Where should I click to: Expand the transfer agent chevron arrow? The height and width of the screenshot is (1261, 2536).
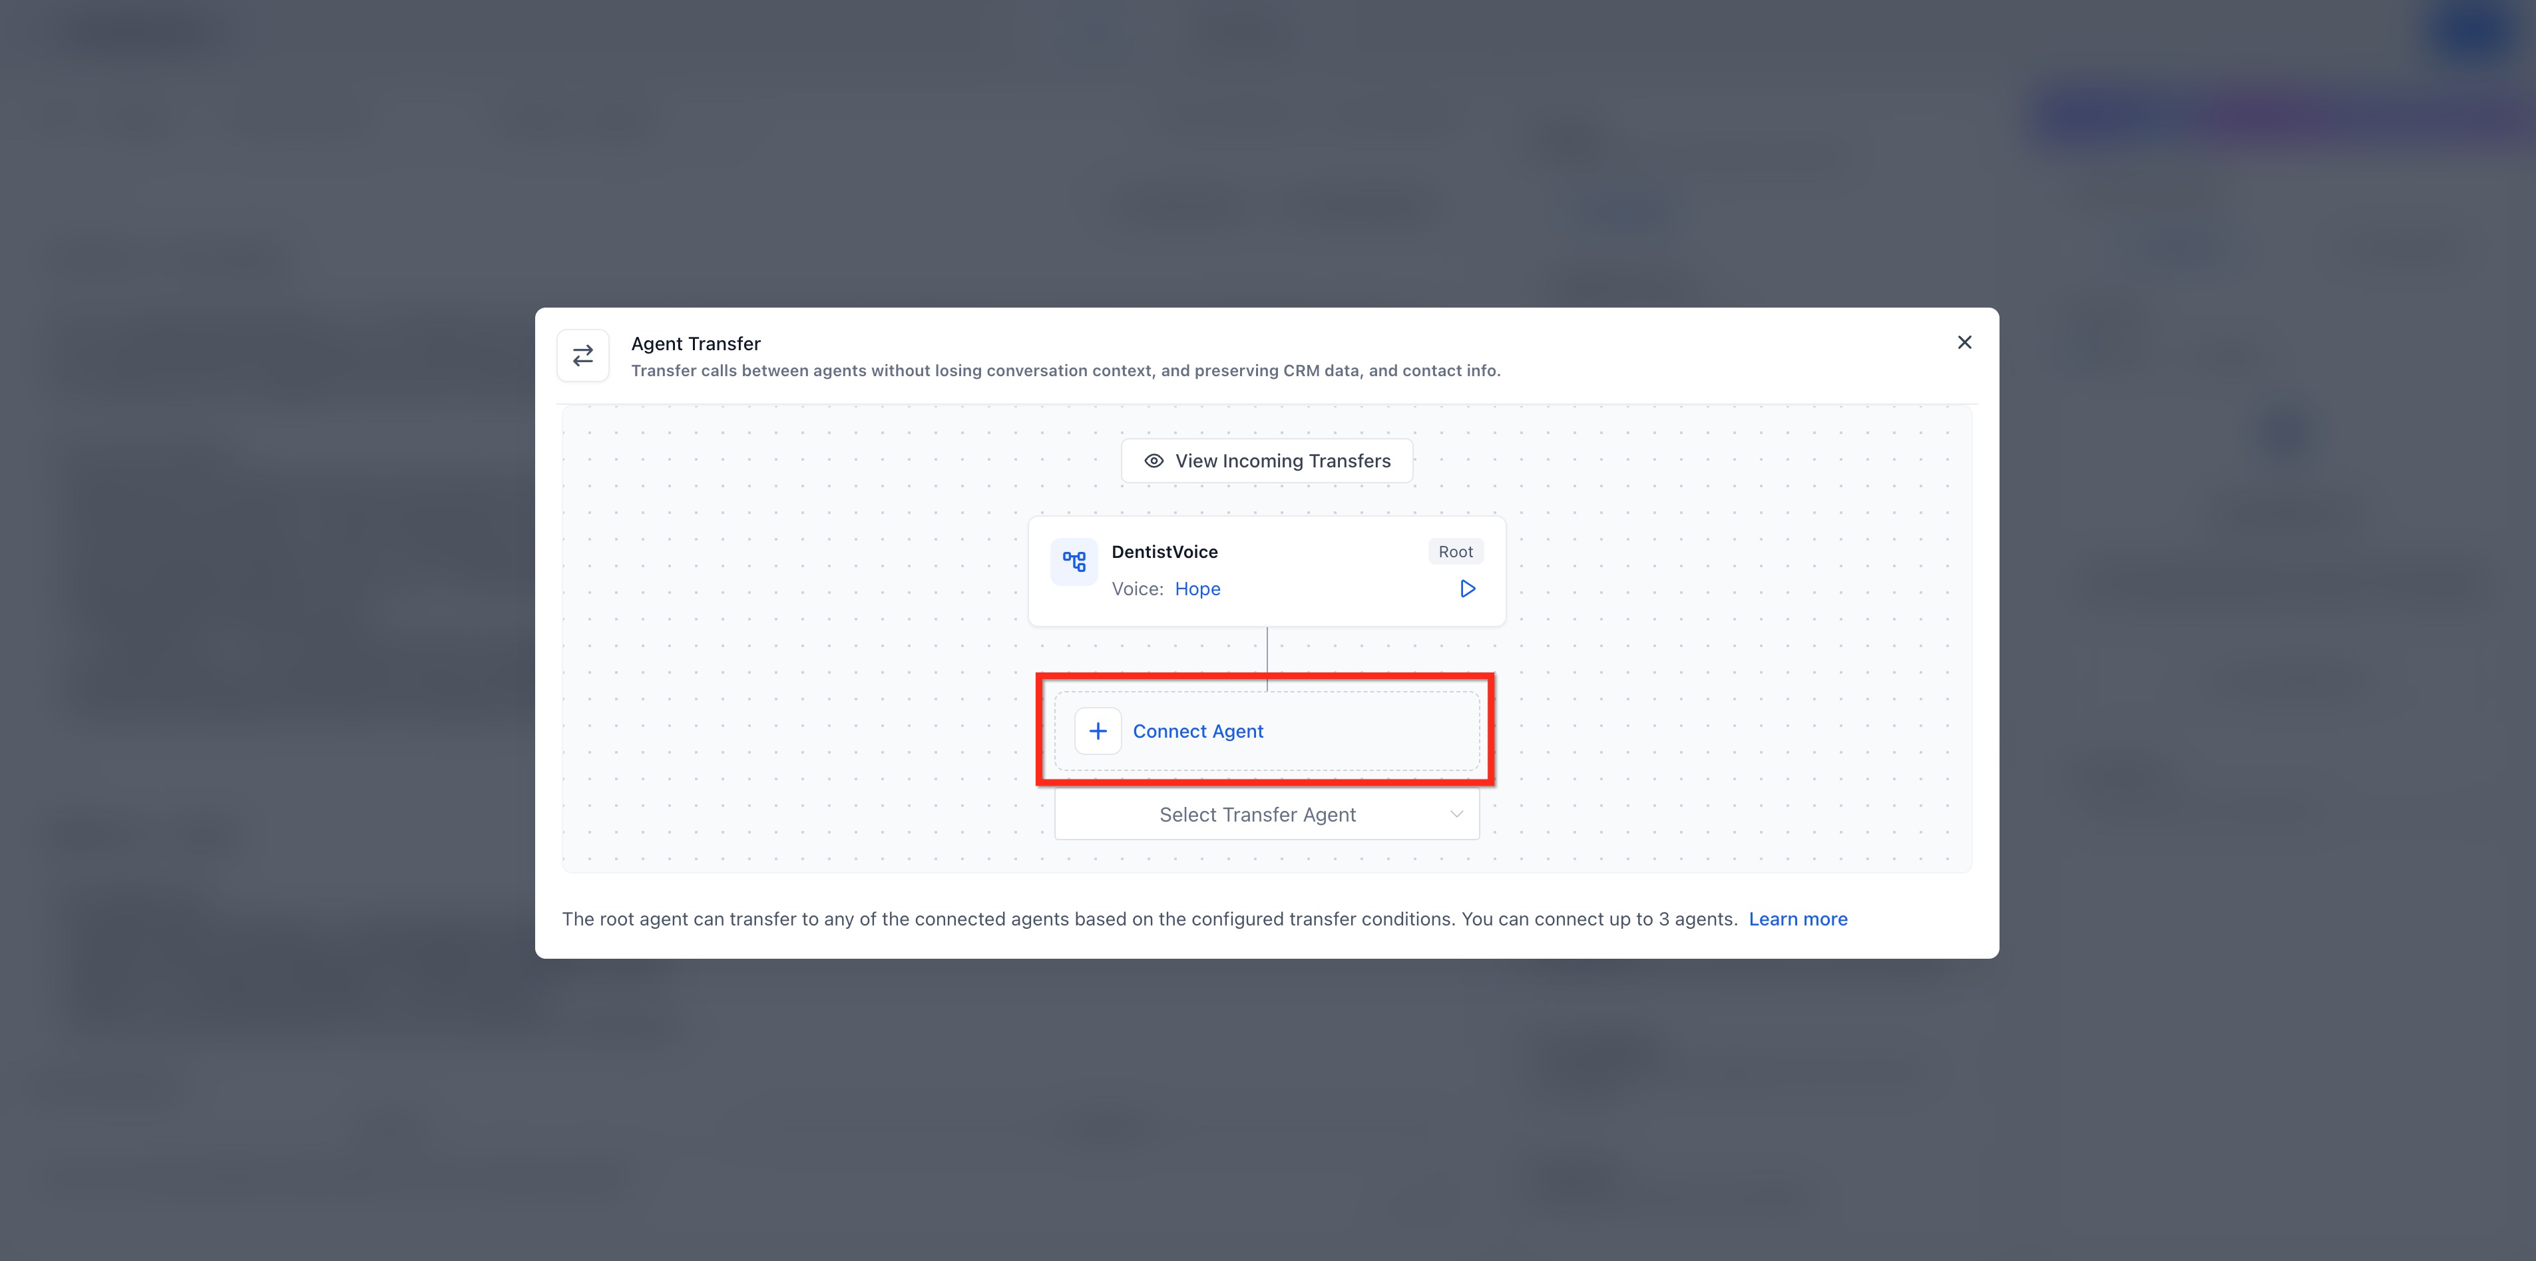point(1456,814)
